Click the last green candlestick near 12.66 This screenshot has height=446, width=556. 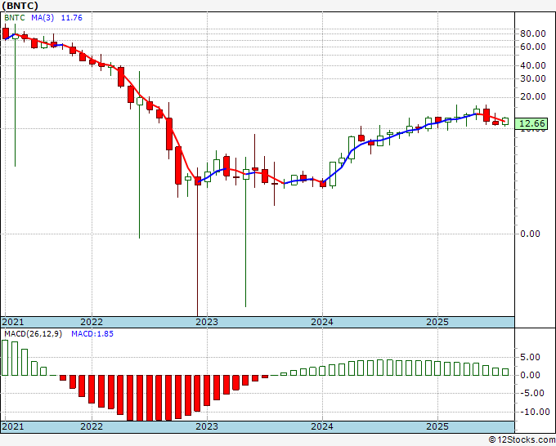[505, 121]
